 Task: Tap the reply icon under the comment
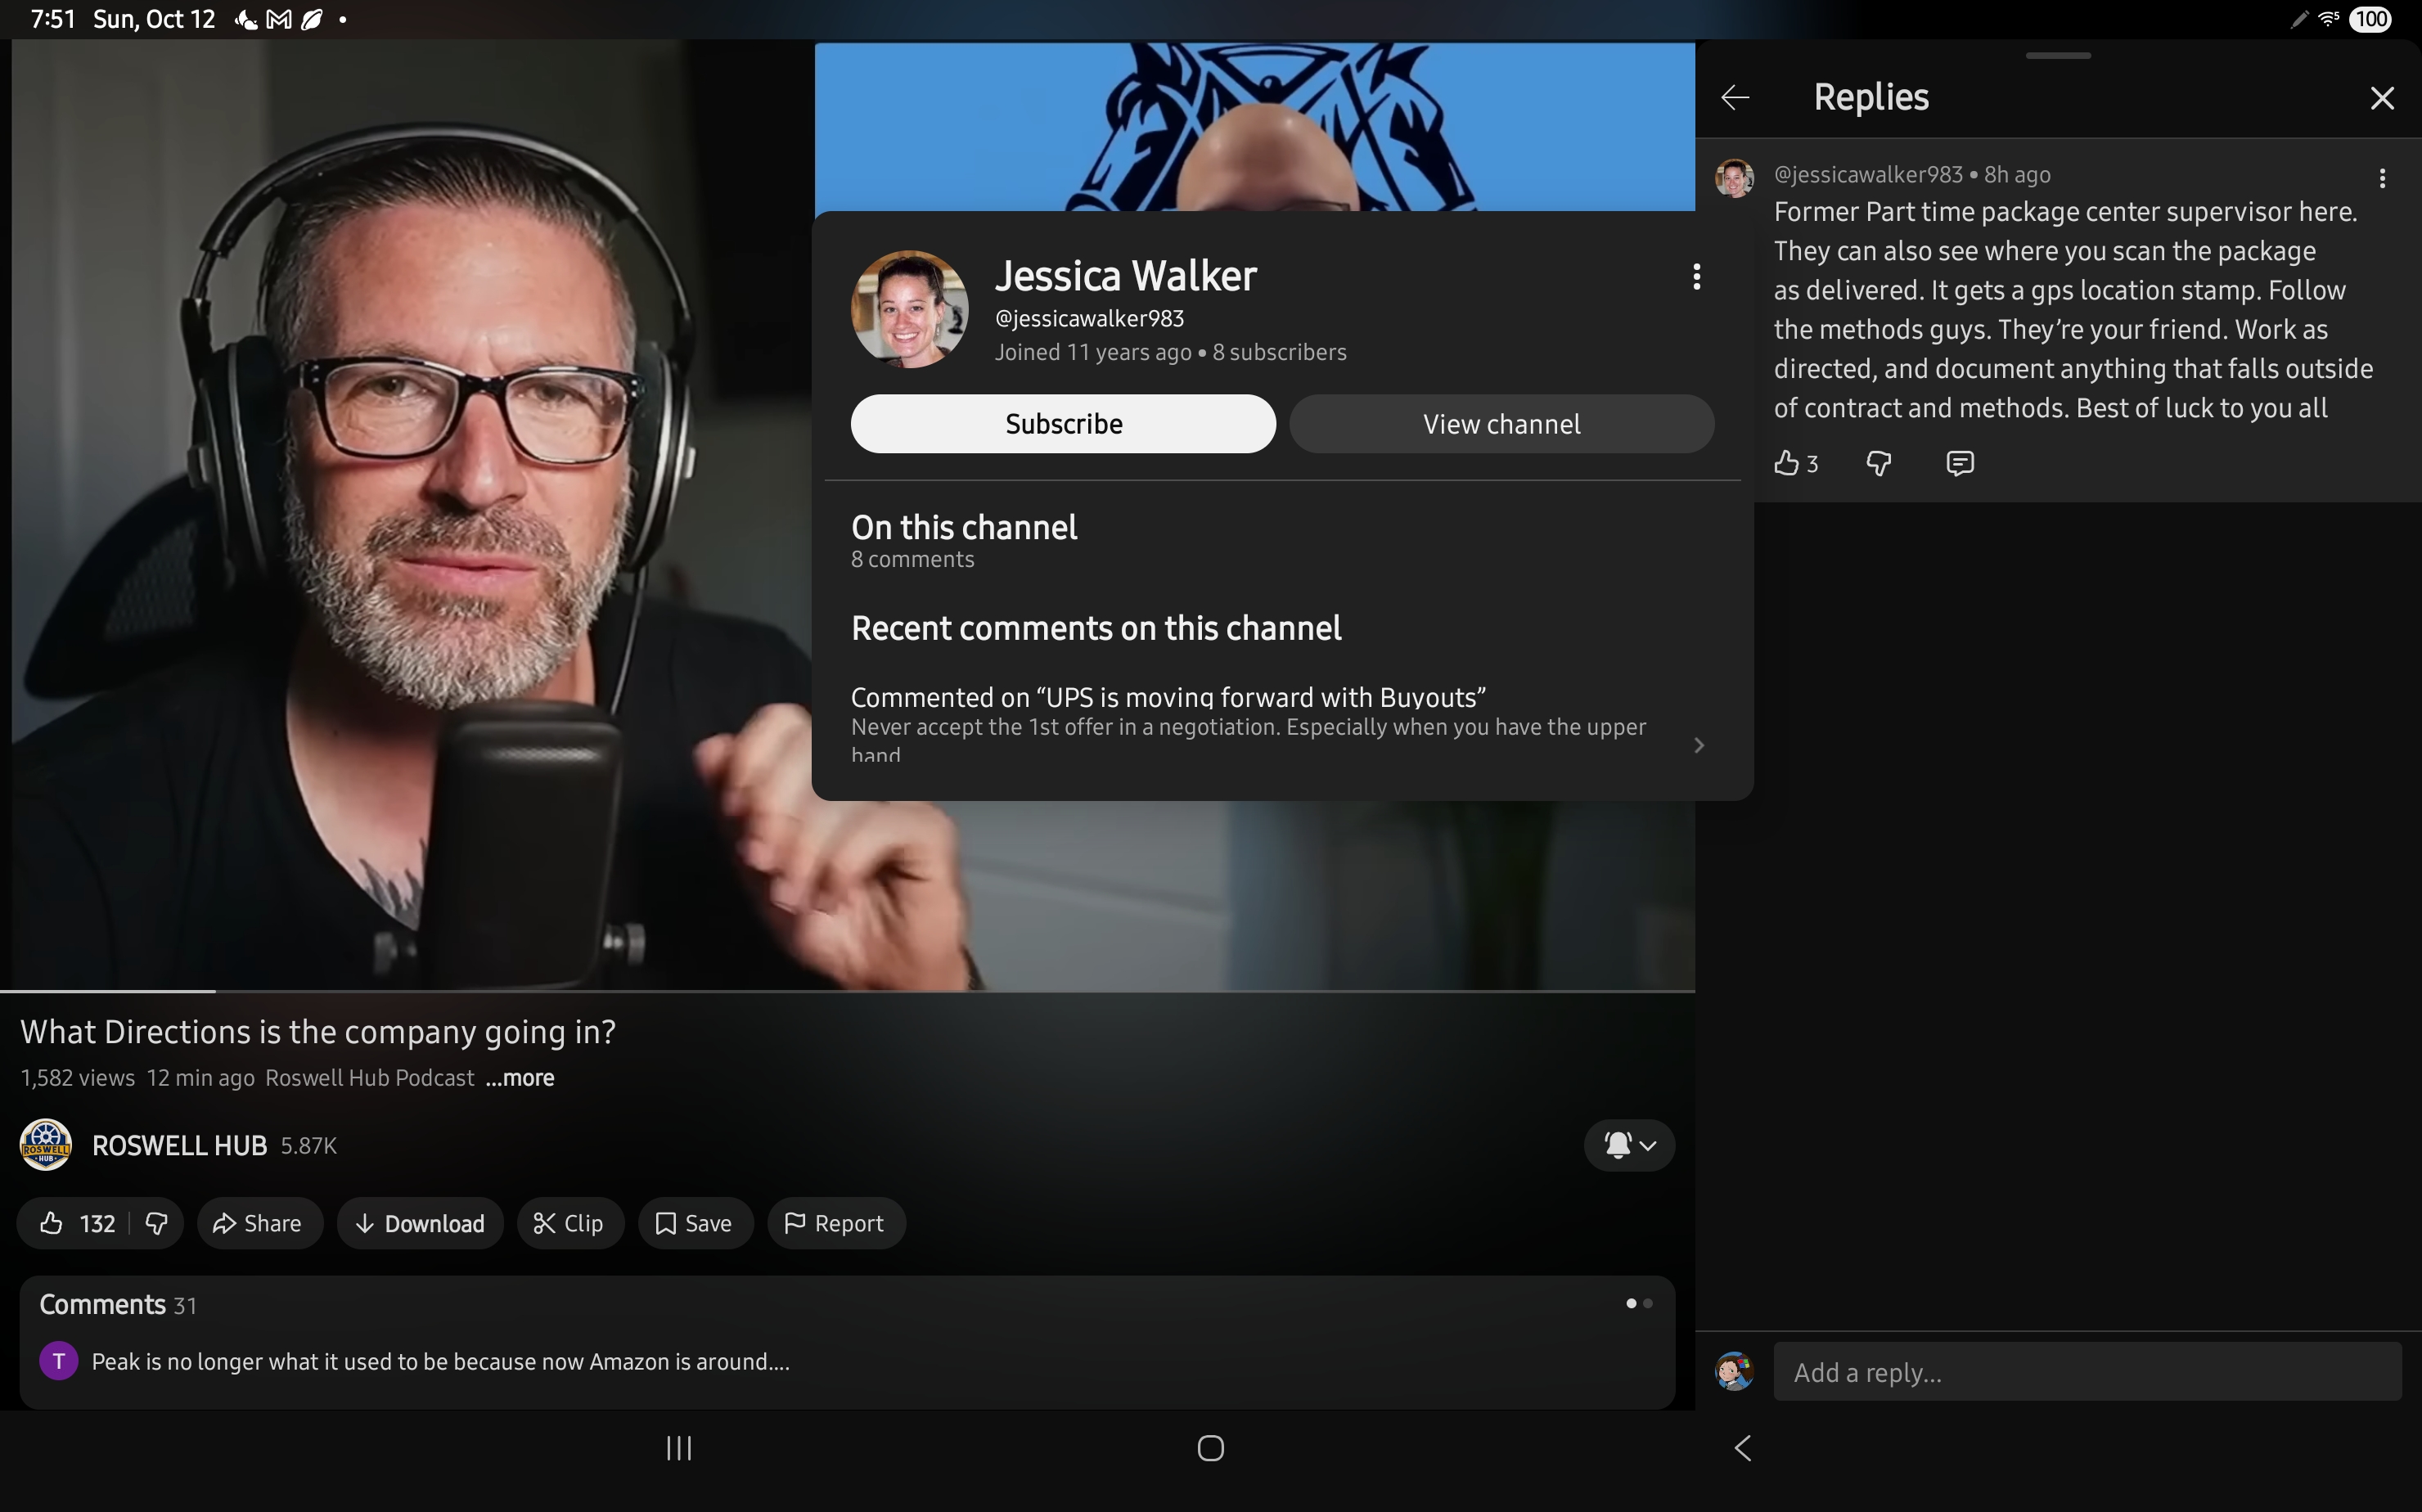tap(1959, 463)
